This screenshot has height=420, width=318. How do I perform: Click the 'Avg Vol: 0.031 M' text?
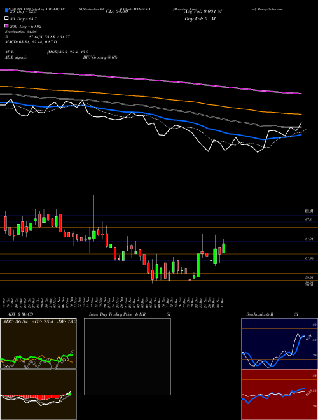point(203,11)
